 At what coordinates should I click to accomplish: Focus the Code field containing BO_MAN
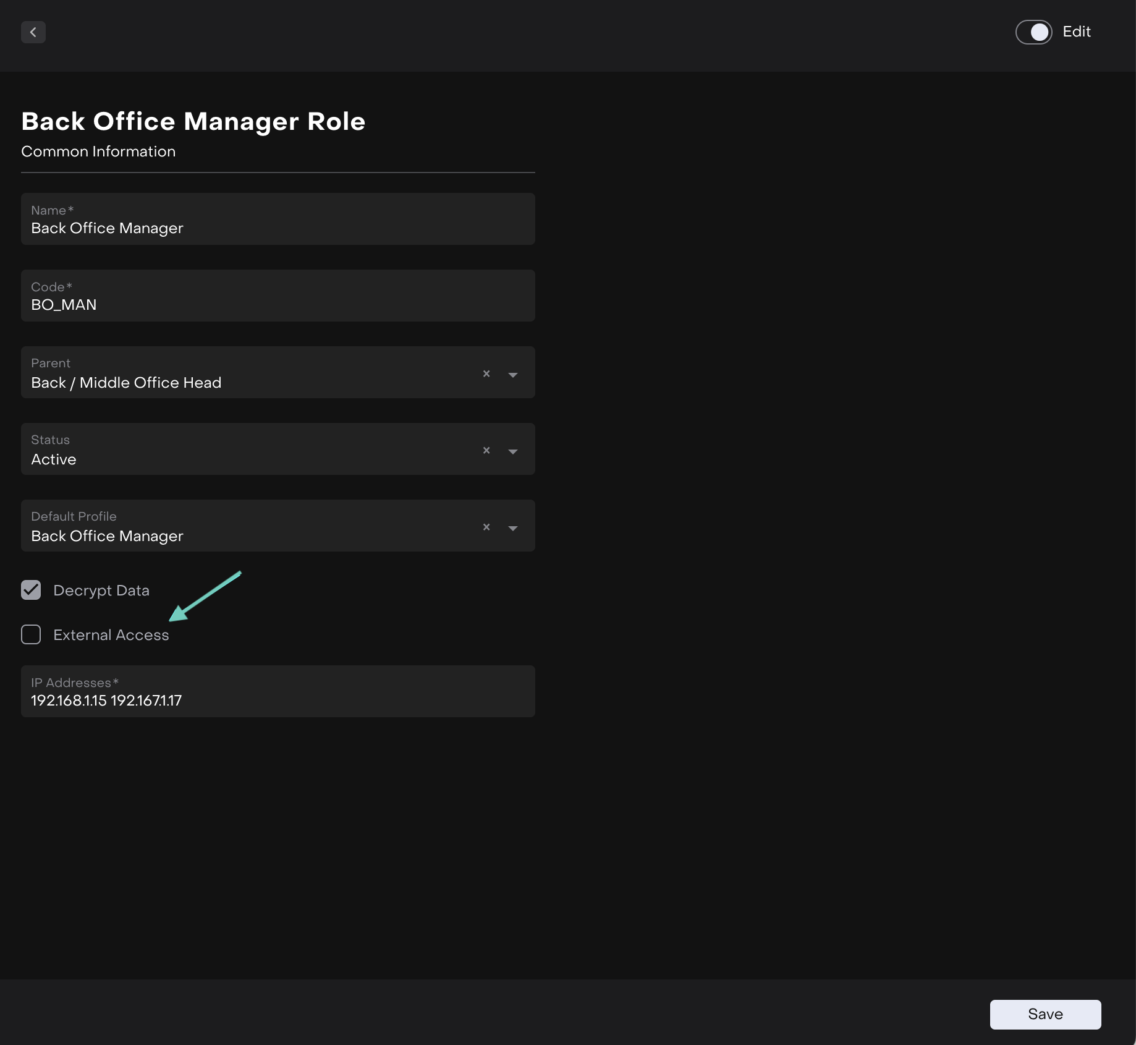pos(278,305)
